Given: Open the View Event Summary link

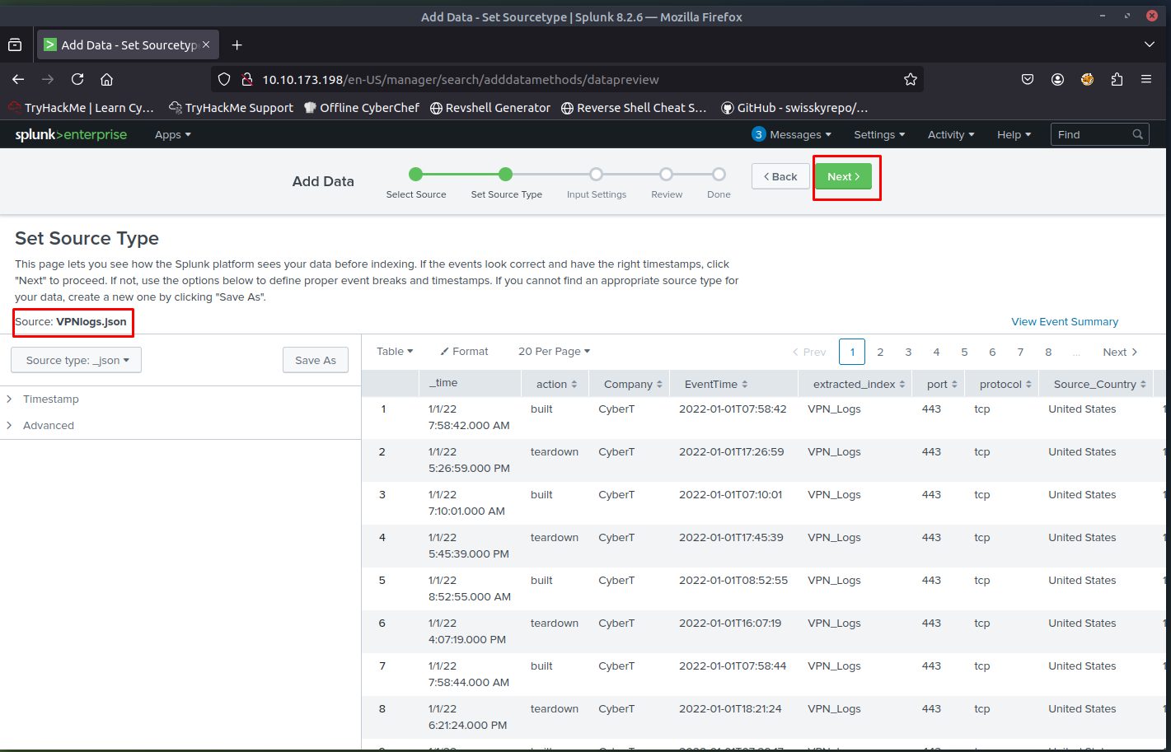Looking at the screenshot, I should [x=1065, y=321].
